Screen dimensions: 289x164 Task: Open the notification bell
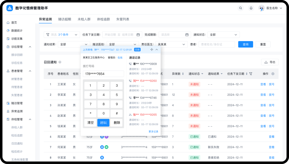251,8
